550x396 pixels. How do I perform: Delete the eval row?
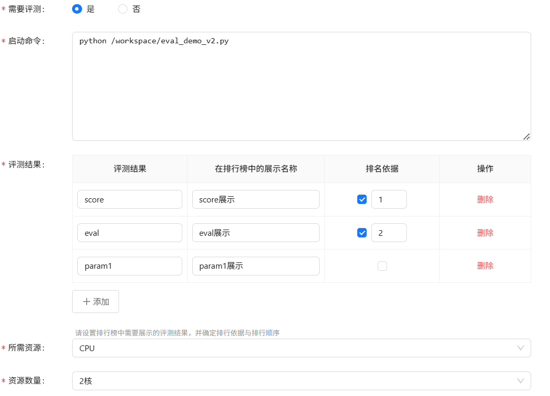tap(485, 233)
